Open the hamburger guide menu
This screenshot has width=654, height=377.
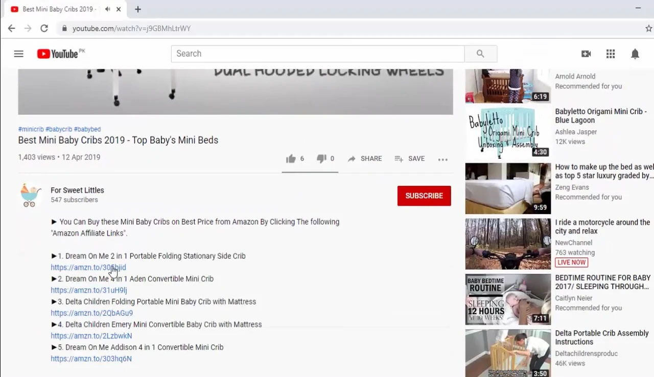click(19, 54)
